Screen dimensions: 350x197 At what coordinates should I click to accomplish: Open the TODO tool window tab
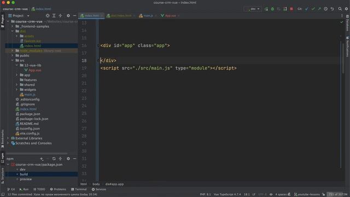coord(39,189)
